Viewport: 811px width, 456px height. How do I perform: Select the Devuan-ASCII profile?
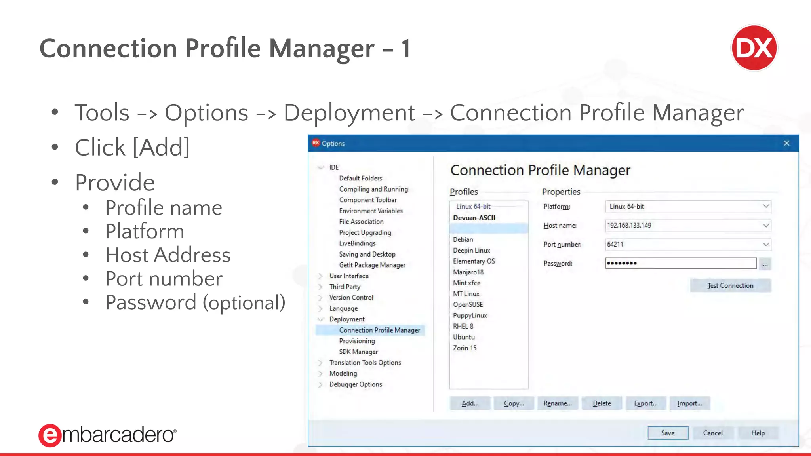click(x=474, y=218)
